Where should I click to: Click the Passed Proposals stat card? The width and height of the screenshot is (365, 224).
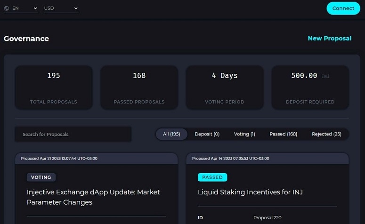pos(139,88)
